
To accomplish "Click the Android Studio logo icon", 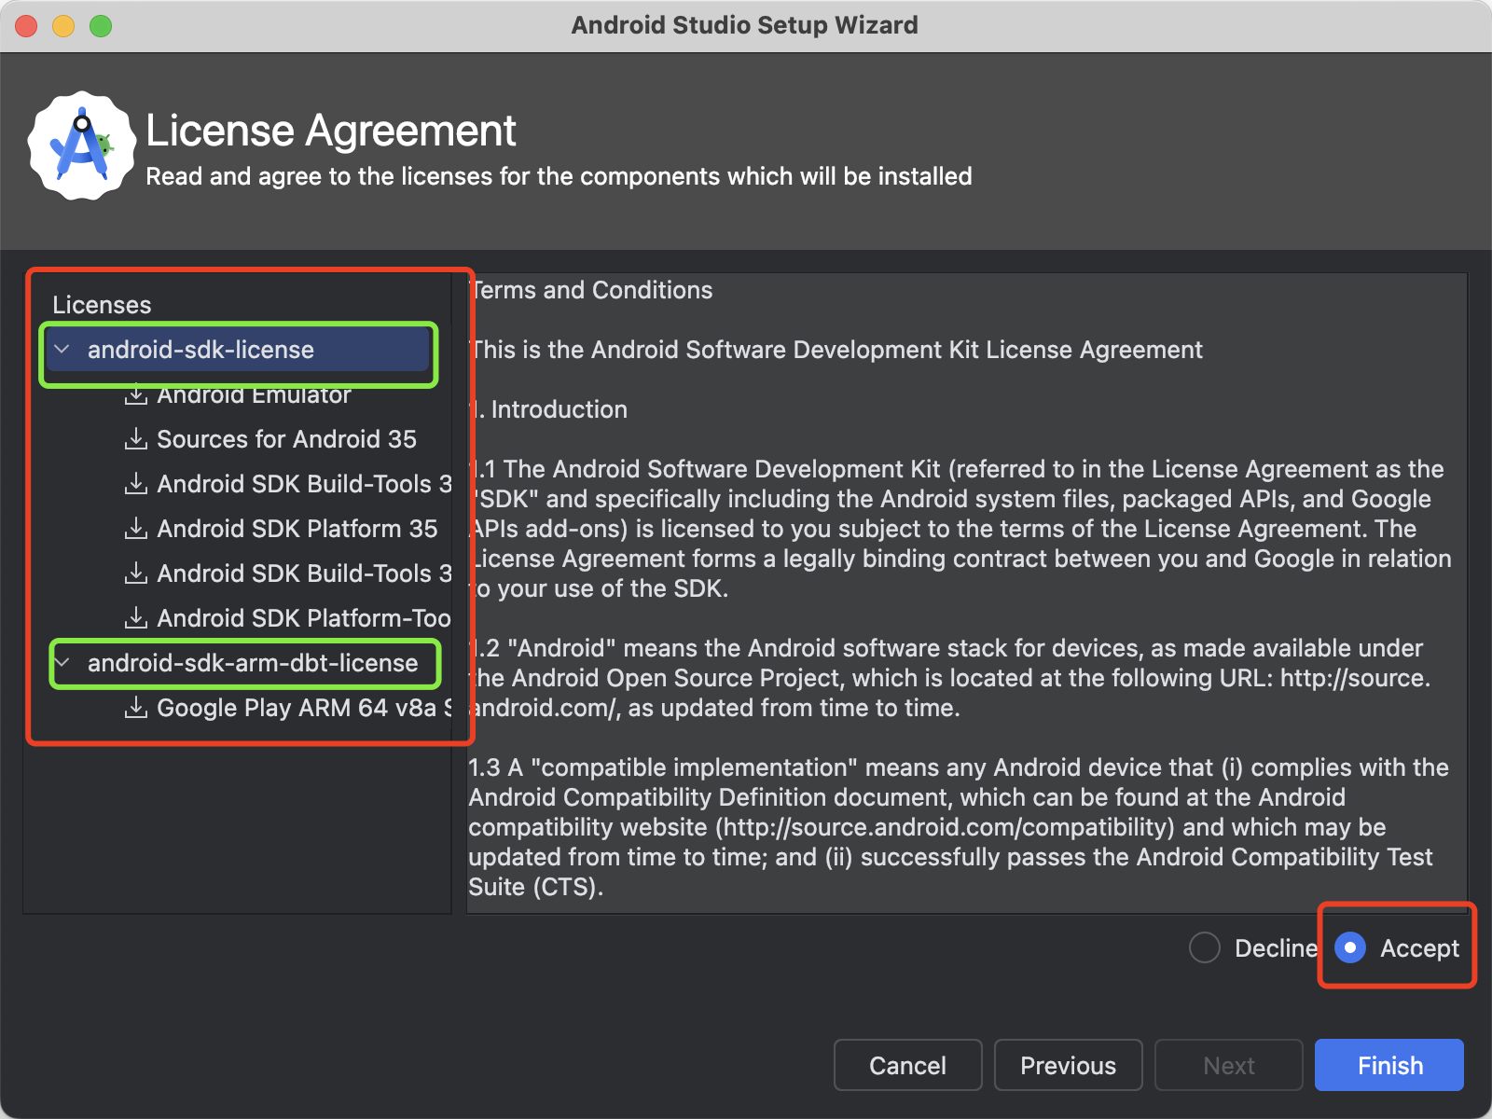I will [82, 145].
